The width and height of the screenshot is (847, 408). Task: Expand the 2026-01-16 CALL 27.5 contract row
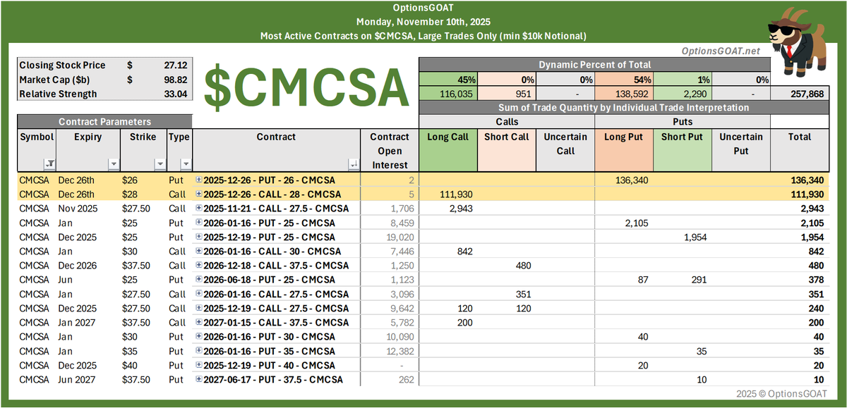199,295
